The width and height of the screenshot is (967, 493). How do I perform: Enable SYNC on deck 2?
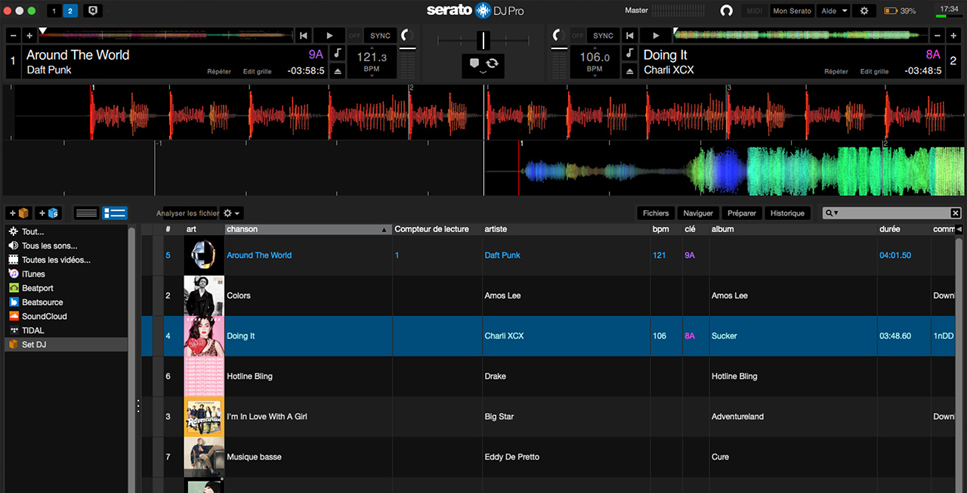click(x=604, y=36)
